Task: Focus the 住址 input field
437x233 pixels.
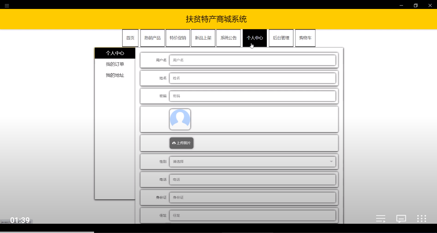Action: tap(252, 215)
